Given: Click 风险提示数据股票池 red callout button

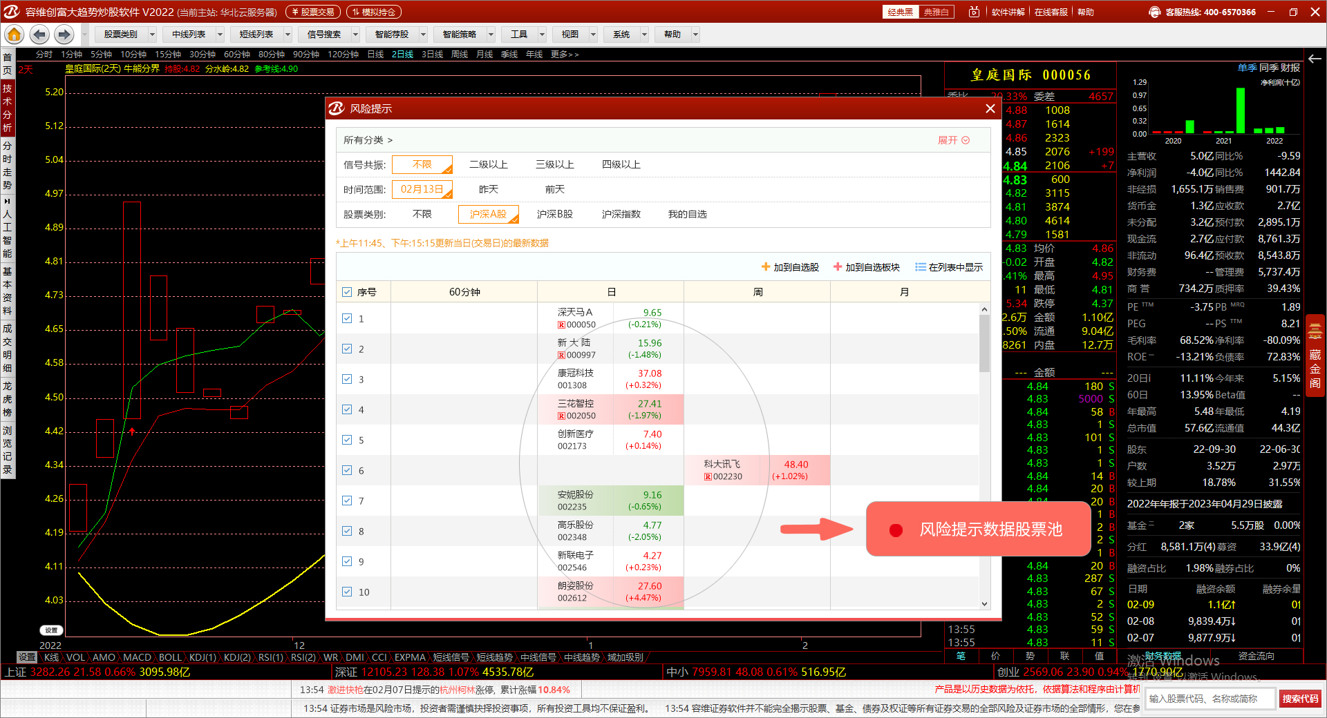Looking at the screenshot, I should point(977,529).
